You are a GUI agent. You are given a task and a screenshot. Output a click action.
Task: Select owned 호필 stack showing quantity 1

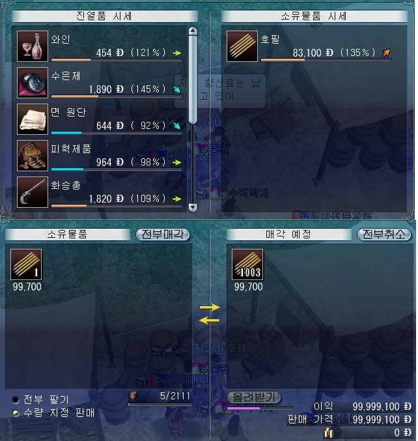tap(26, 264)
